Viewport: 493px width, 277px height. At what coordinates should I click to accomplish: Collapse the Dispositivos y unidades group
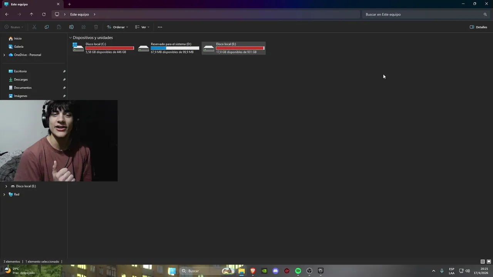point(70,38)
